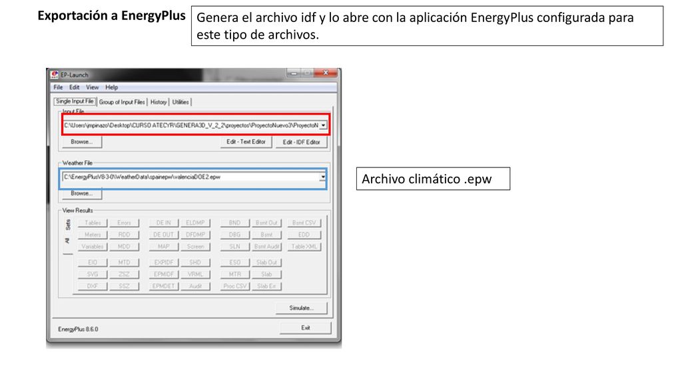The width and height of the screenshot is (682, 384).
Task: Click the Bsmt CSV results button
Action: [304, 223]
